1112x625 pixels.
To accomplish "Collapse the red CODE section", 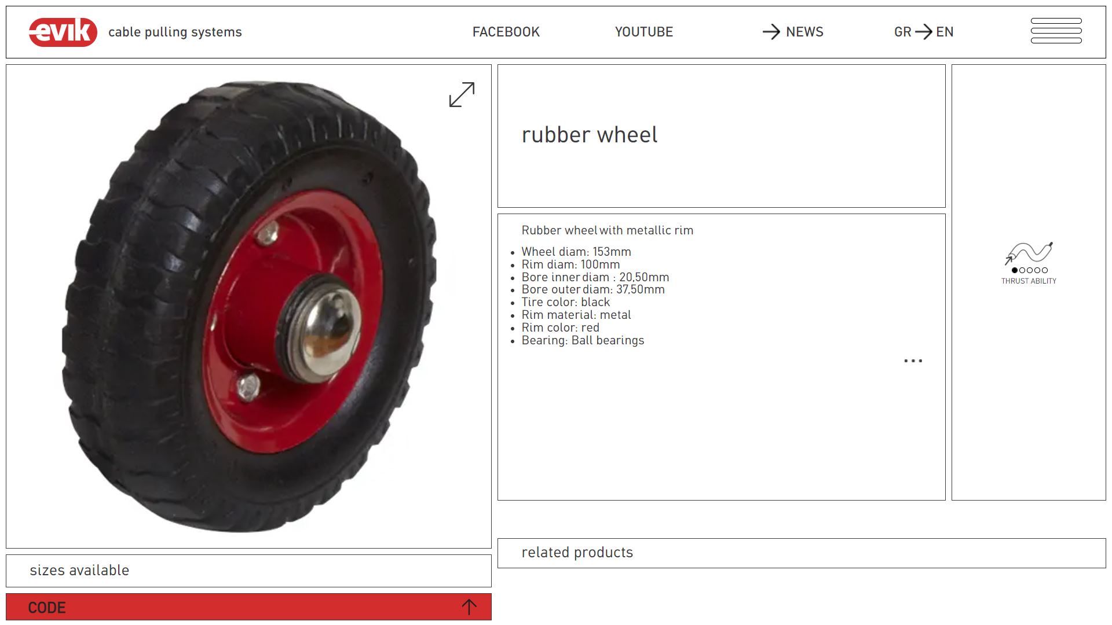I will point(248,607).
